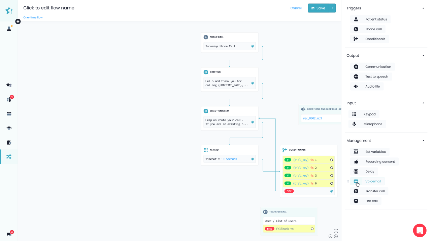
Task: Open chat messages icon at bottom left
Action: tap(9, 234)
